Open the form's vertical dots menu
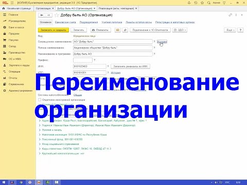Screen dimensions: 247x185 point(236,15)
